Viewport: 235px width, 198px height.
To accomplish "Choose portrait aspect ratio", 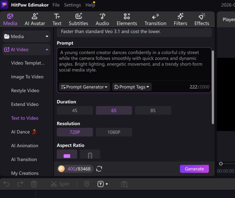I will [x=90, y=154].
